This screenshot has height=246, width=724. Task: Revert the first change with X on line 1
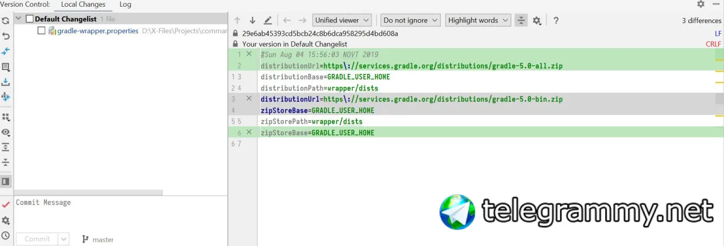[249, 54]
